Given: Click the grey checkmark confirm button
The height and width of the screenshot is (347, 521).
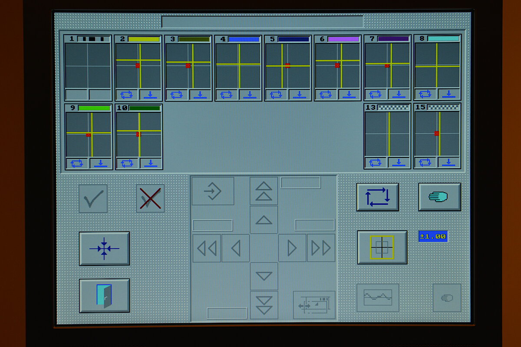Looking at the screenshot, I should coord(93,199).
